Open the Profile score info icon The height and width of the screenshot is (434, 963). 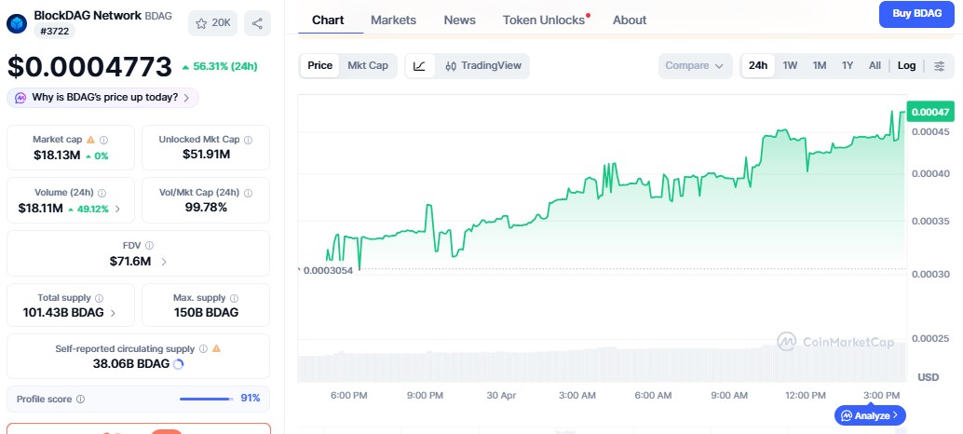click(x=80, y=399)
